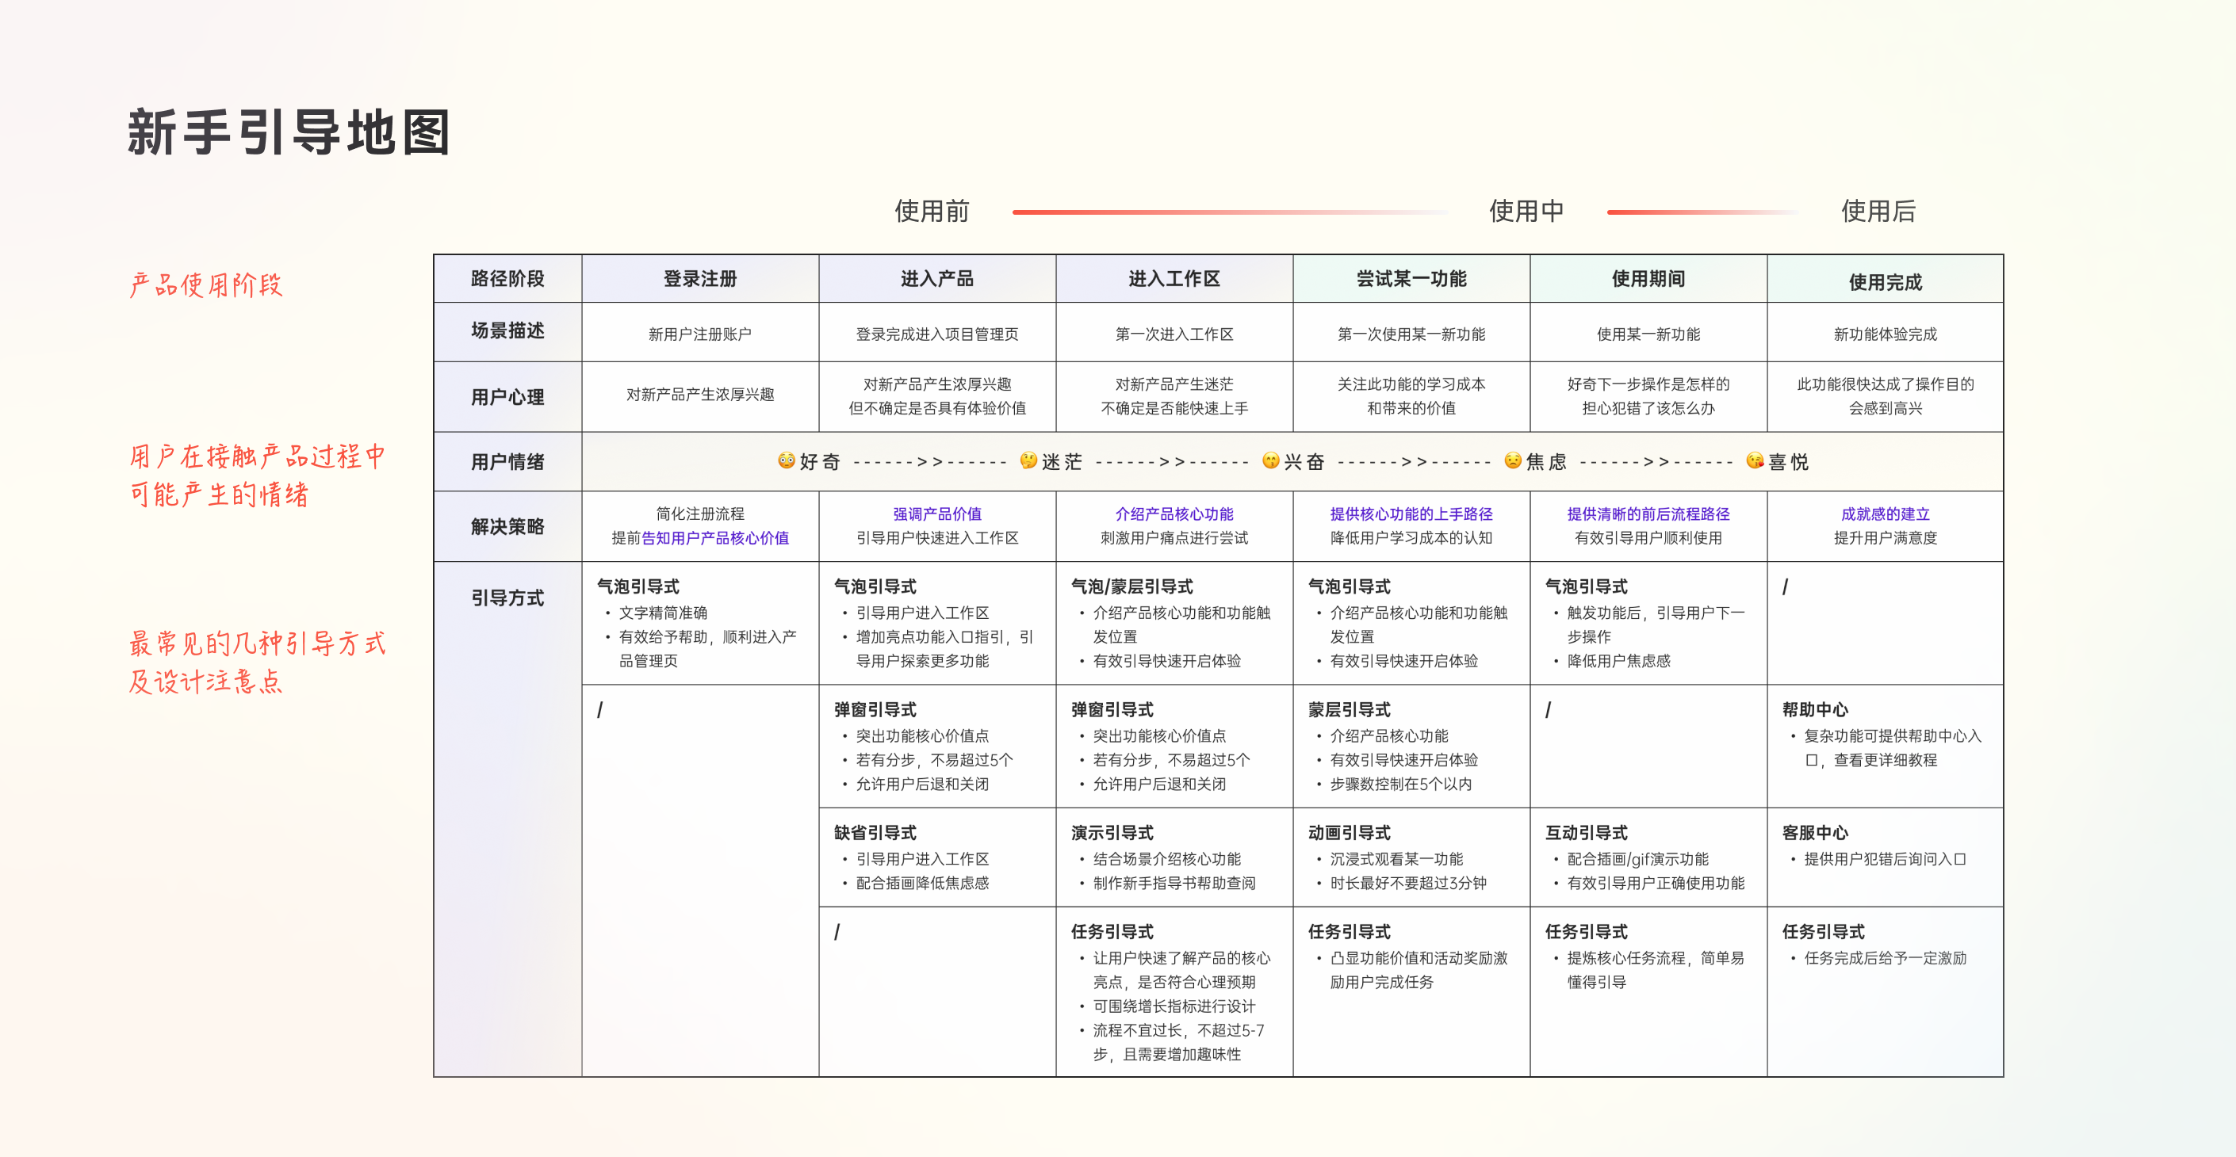Click the 客服中心 heading
The width and height of the screenshot is (2236, 1157).
(1814, 833)
